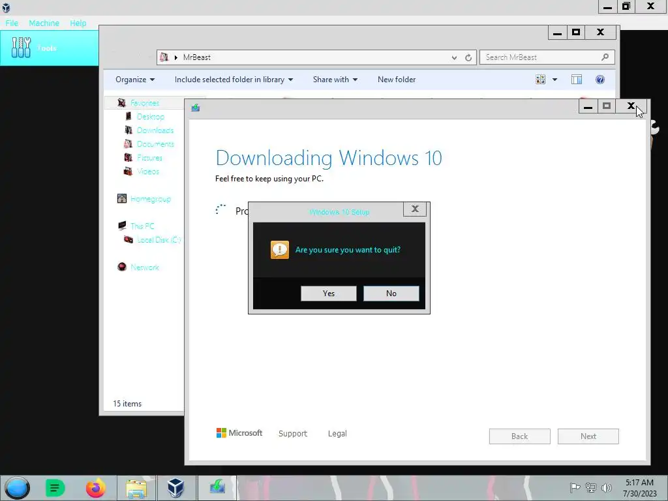Open the Start orb on taskbar
The width and height of the screenshot is (668, 501).
tap(18, 488)
